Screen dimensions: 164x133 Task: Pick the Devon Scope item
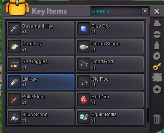coord(110,47)
